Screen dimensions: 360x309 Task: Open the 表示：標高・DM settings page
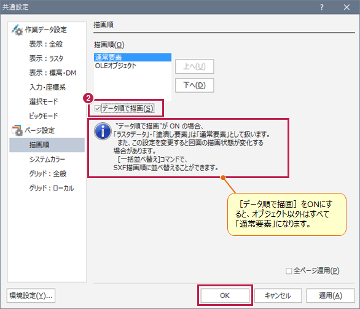53,73
